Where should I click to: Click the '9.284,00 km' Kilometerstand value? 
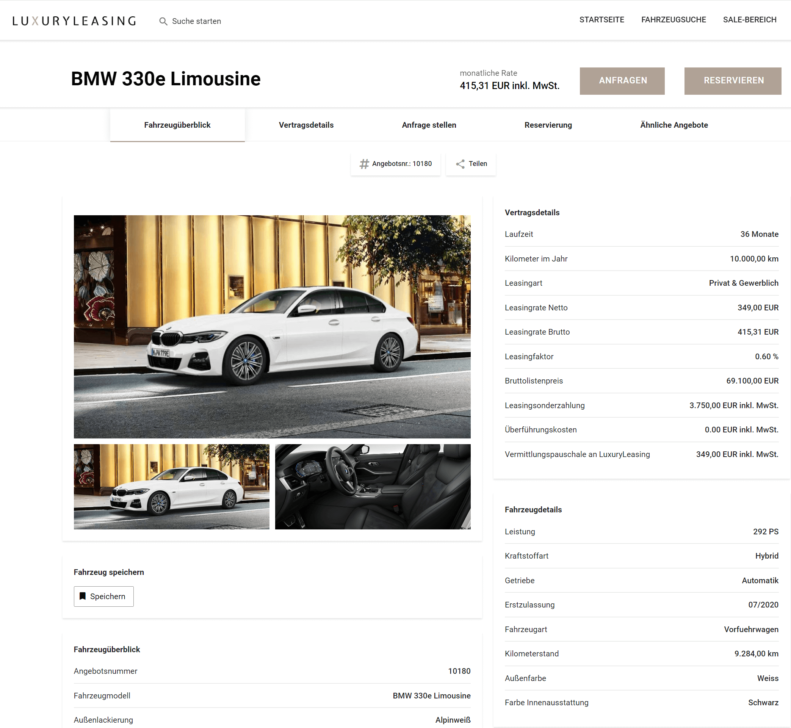click(757, 654)
